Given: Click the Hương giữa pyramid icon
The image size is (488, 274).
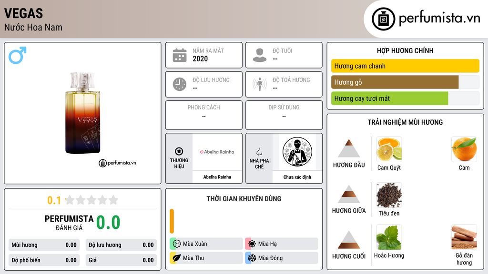Looking at the screenshot, I should pyautogui.click(x=349, y=194).
